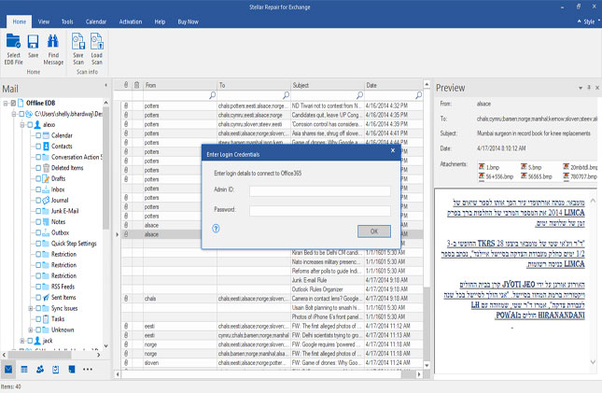Viewport: 602px width, 393px height.
Task: Check the Journal folder checkbox
Action: click(x=38, y=200)
